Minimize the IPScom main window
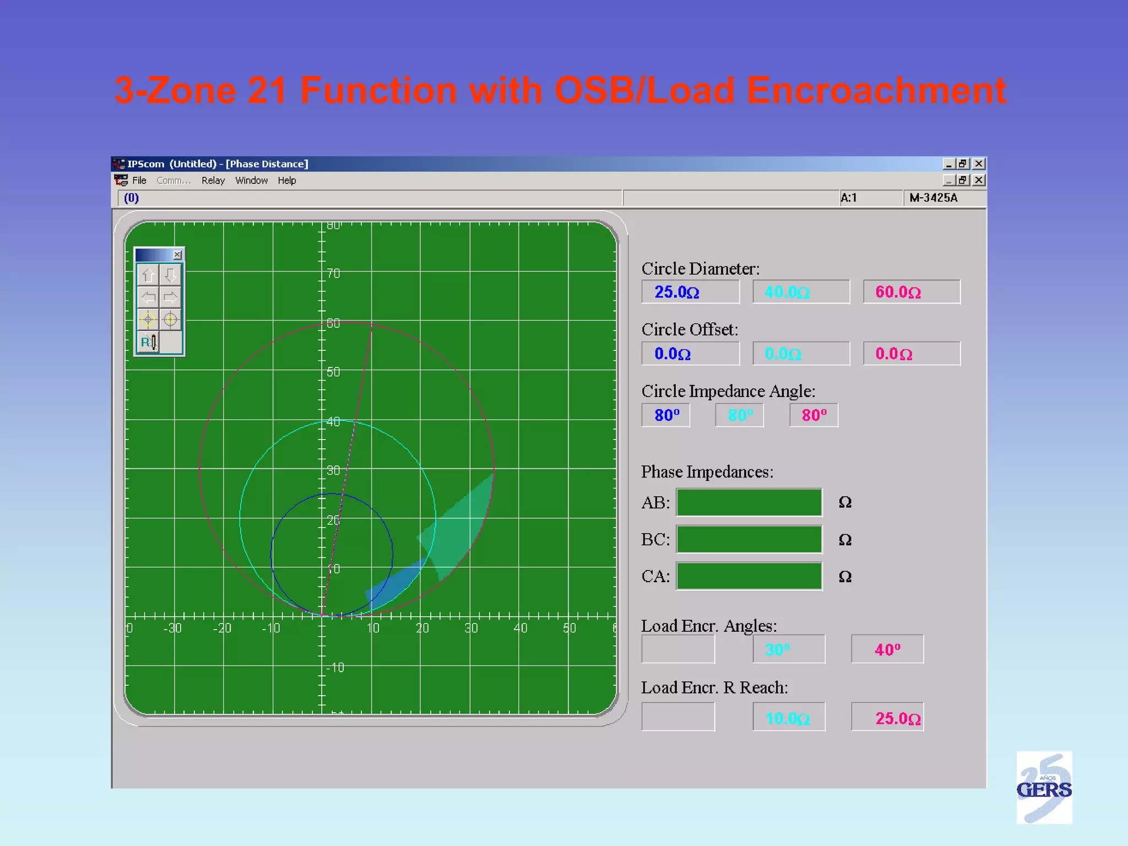The width and height of the screenshot is (1128, 846). pyautogui.click(x=948, y=164)
